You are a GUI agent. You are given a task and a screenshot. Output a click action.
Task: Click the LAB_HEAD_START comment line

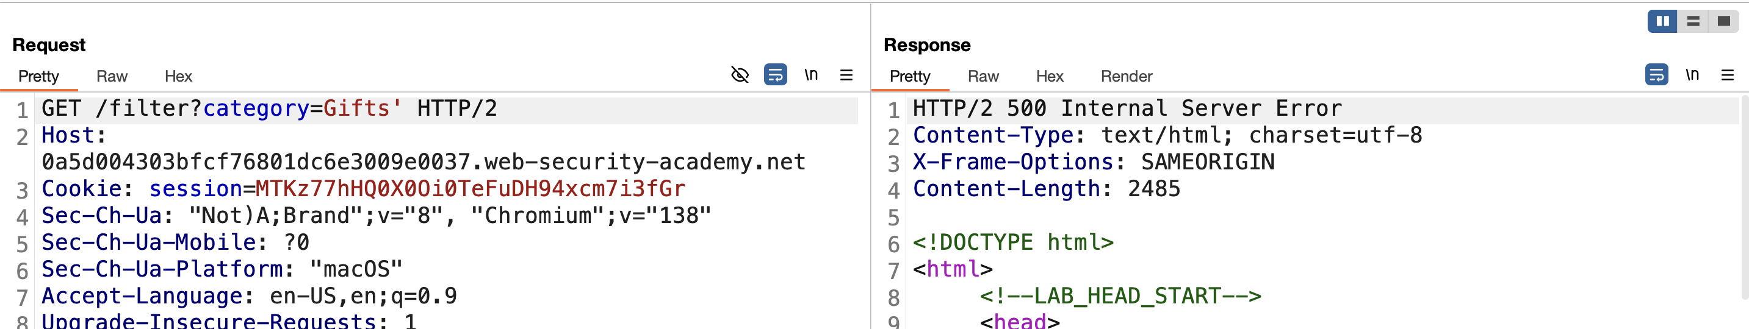(x=1120, y=295)
